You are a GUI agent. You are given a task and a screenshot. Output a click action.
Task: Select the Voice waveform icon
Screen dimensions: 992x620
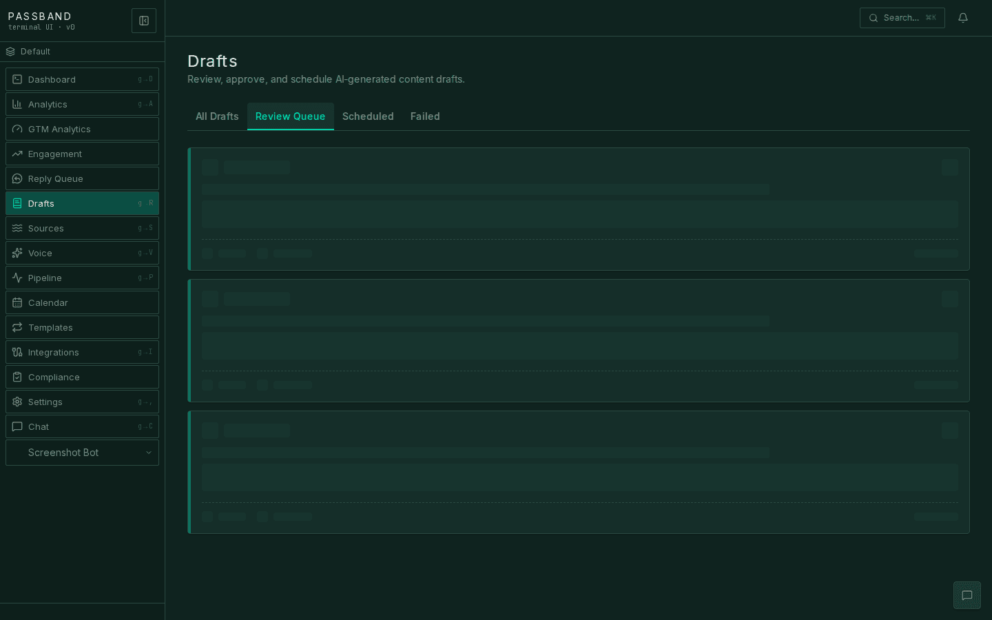17,253
